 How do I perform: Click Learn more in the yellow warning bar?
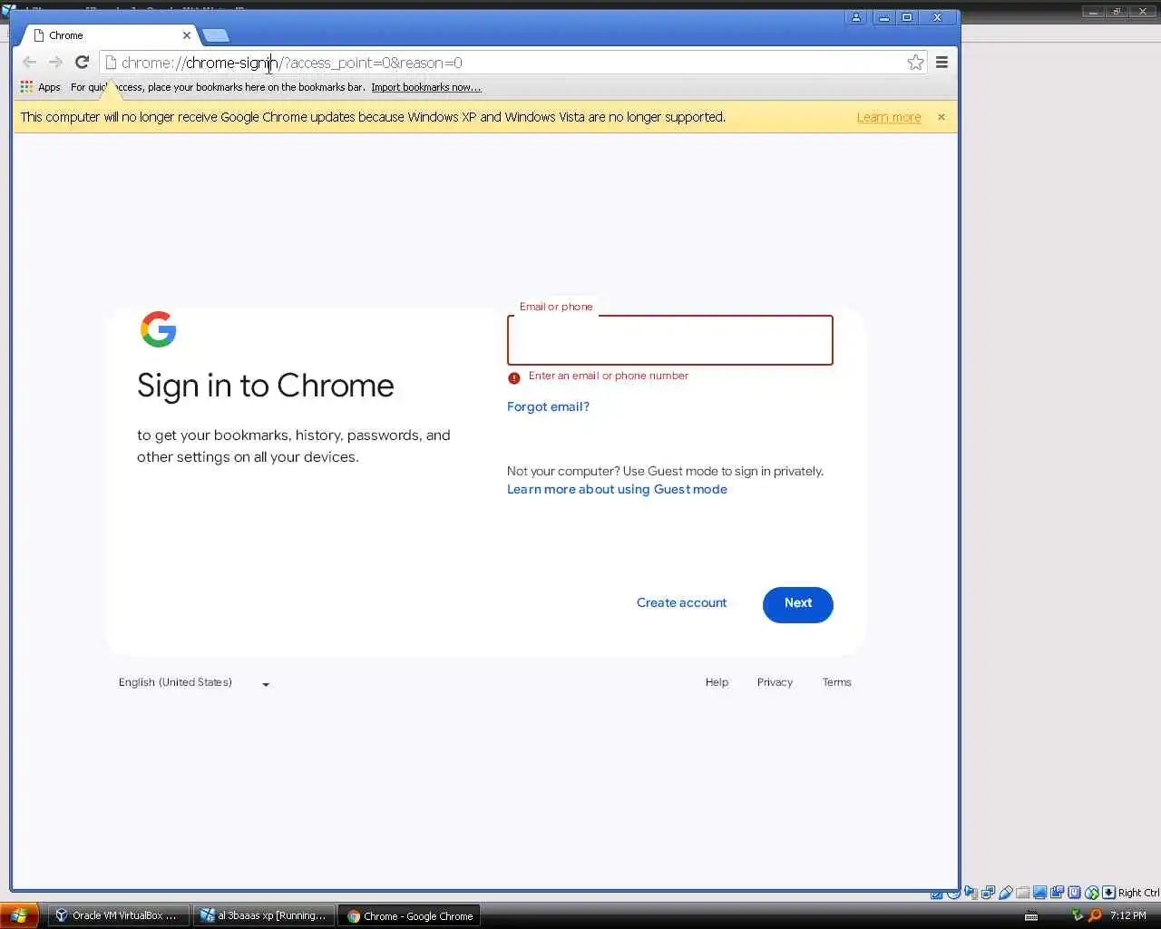click(x=889, y=117)
